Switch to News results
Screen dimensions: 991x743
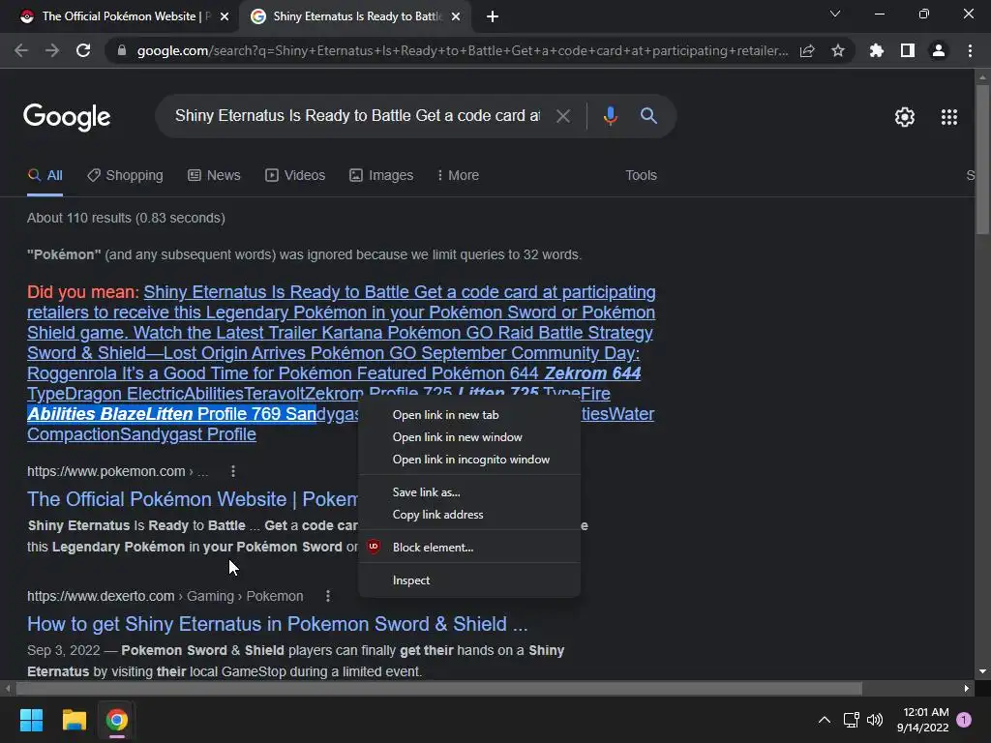(x=214, y=176)
